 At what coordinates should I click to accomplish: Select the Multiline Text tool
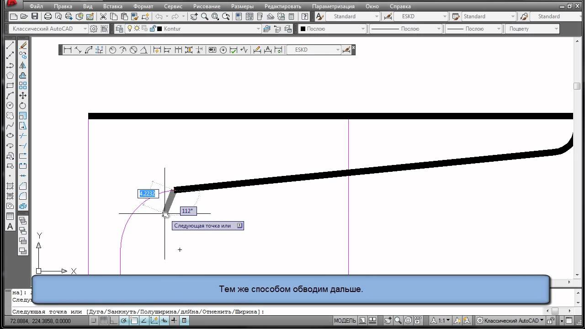click(x=10, y=226)
